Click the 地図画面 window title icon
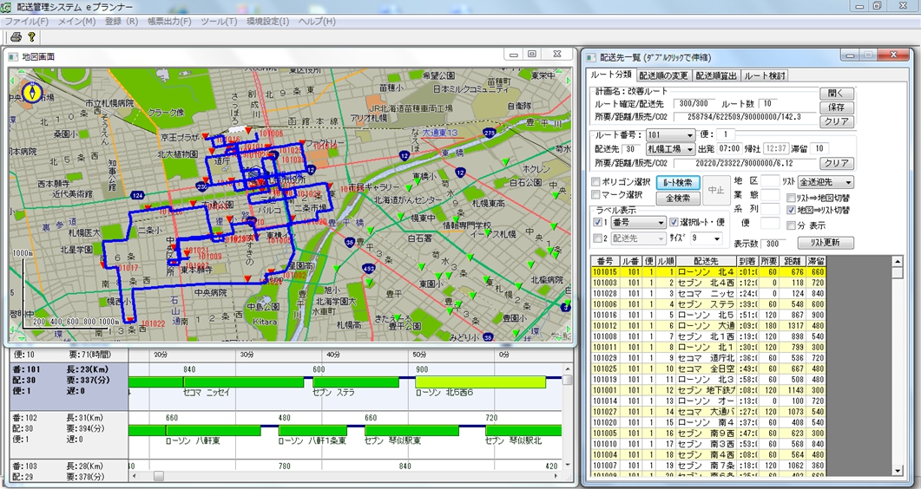Image resolution: width=921 pixels, height=489 pixels. [14, 56]
